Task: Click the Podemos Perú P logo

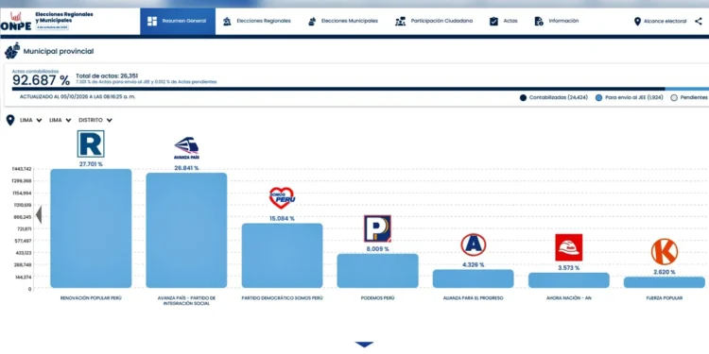Action: point(377,228)
